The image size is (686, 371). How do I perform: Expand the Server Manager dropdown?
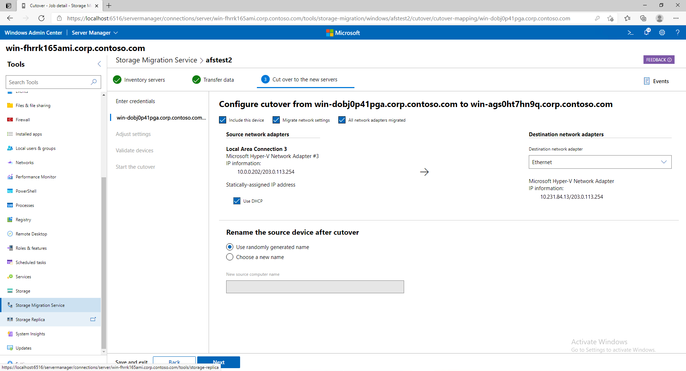95,32
